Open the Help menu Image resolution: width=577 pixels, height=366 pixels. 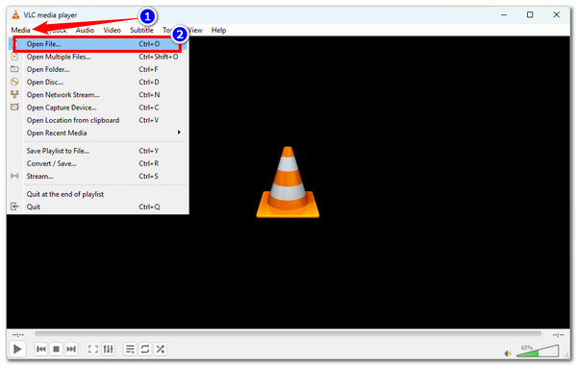[218, 30]
